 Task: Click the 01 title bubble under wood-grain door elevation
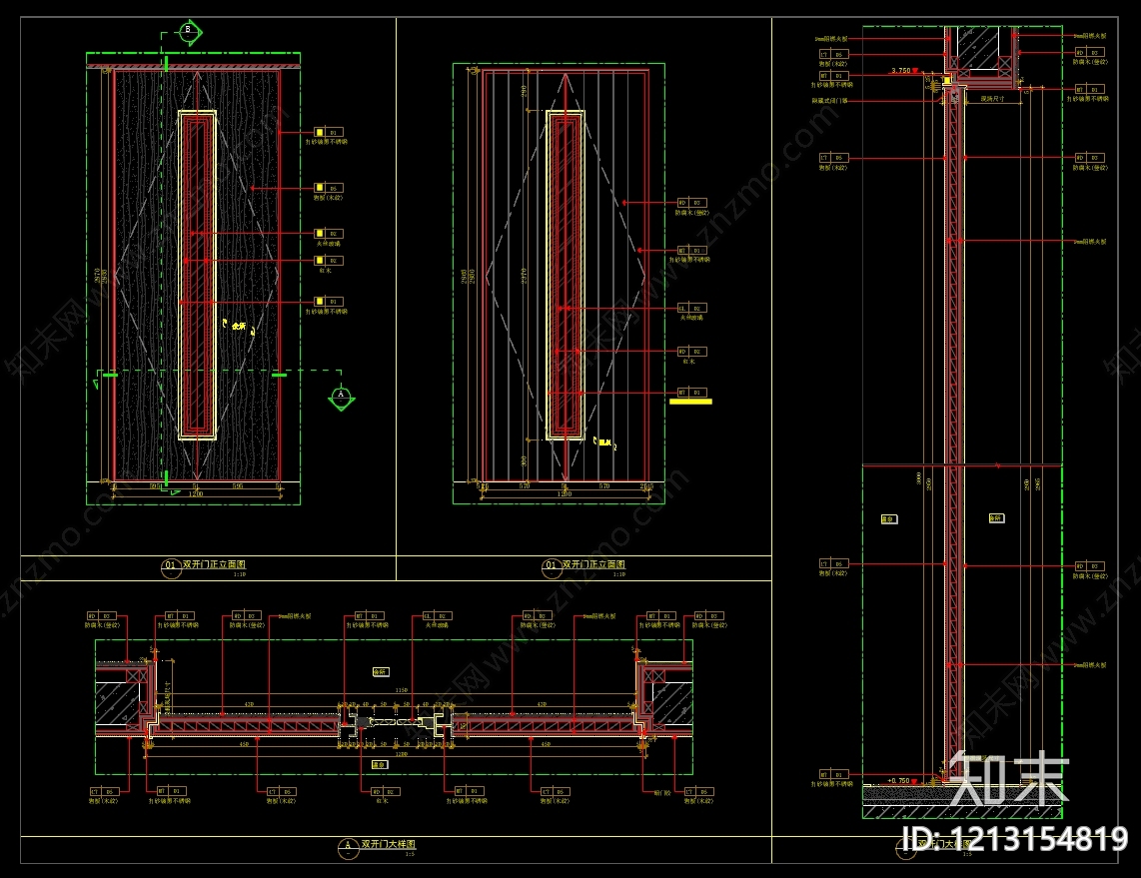click(x=170, y=568)
